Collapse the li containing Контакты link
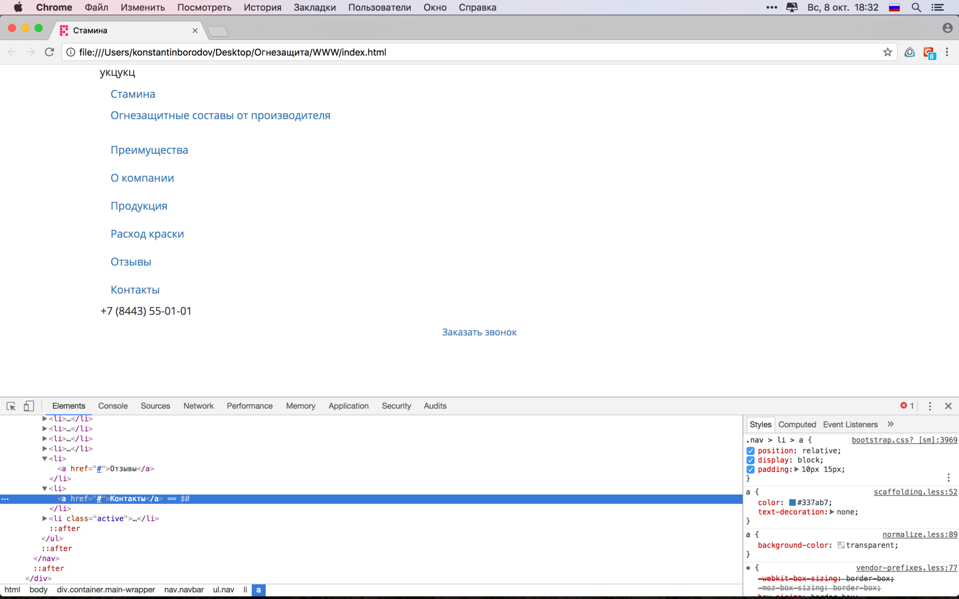This screenshot has width=959, height=599. click(44, 489)
